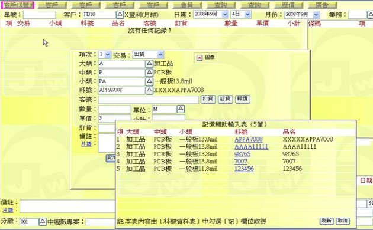Click lookup triangle next to 大類 field
This screenshot has height=230, width=373.
149,64
